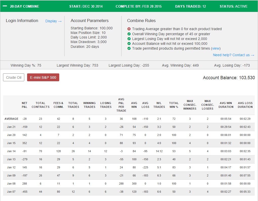This screenshot has width=258, height=201.
Task: Click the red X icon beside the Trading Average rule
Action: click(x=129, y=29)
